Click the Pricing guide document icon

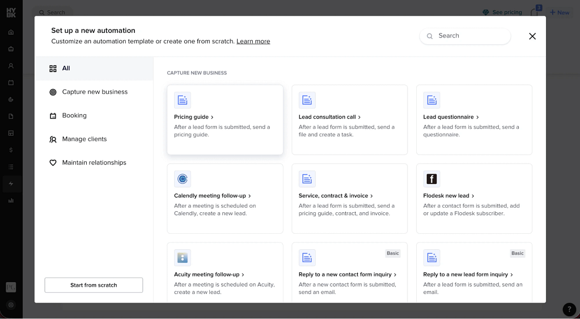[x=183, y=100]
